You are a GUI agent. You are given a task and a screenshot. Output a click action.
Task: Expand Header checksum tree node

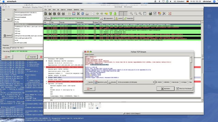tap(46, 61)
